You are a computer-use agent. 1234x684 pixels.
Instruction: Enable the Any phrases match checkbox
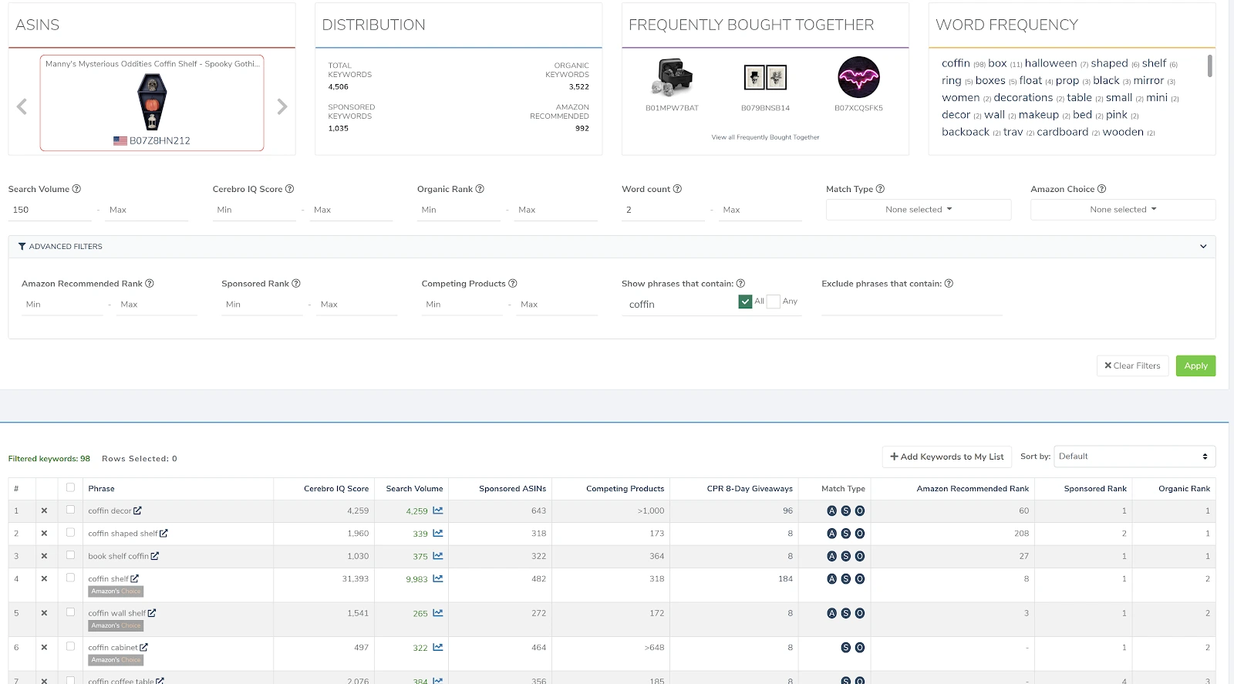[x=774, y=302]
